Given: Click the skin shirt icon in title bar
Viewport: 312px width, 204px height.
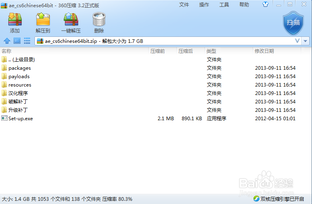Looking at the screenshot, I should point(265,4).
